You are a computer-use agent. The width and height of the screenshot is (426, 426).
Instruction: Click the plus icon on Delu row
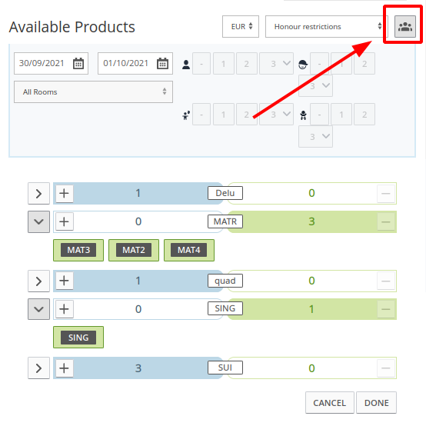point(64,194)
